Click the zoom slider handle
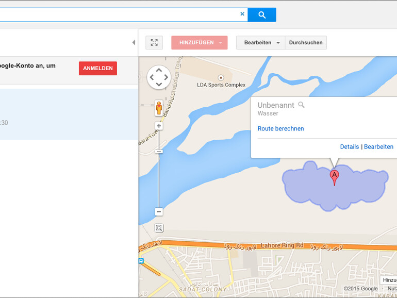 pyautogui.click(x=159, y=152)
